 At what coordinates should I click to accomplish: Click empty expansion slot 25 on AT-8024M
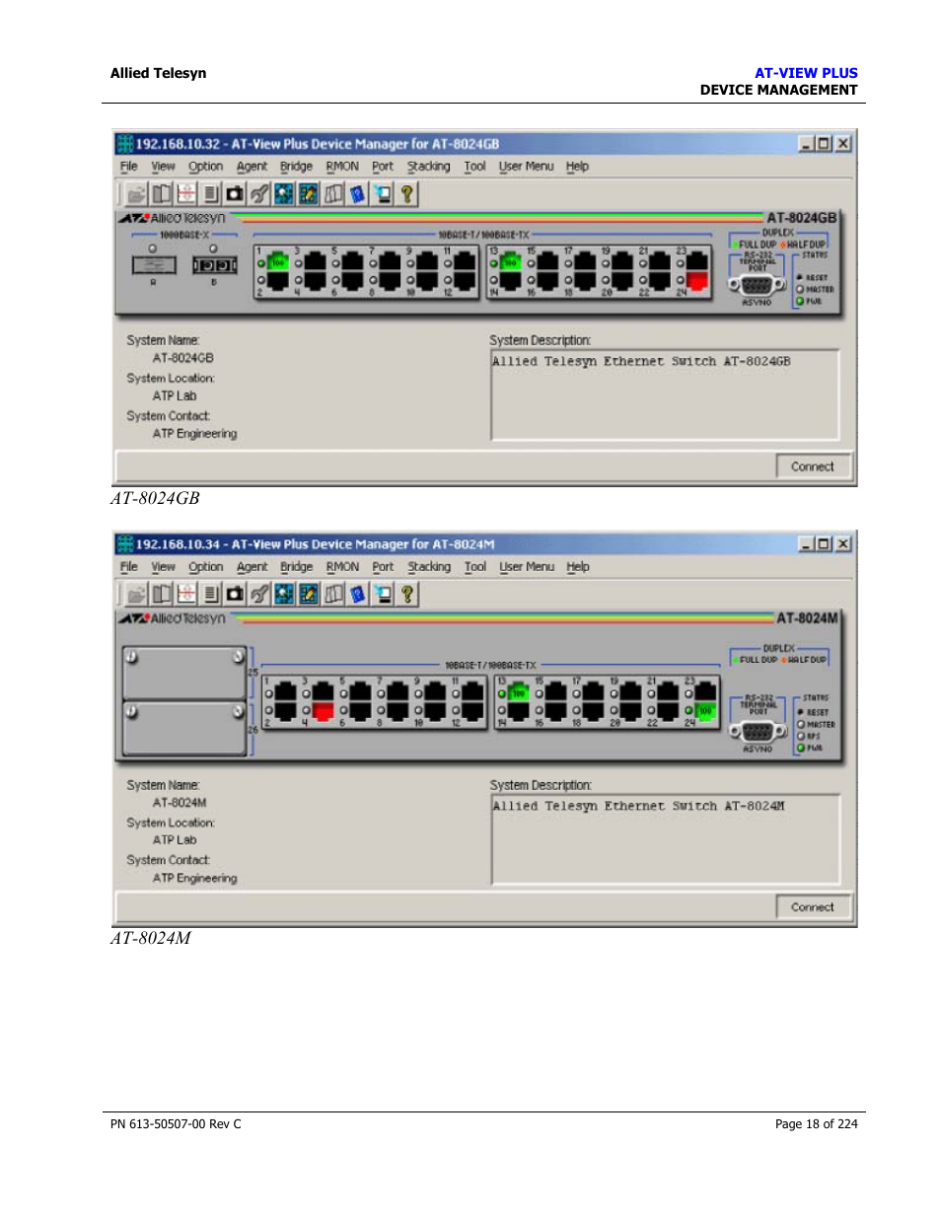coord(184,673)
